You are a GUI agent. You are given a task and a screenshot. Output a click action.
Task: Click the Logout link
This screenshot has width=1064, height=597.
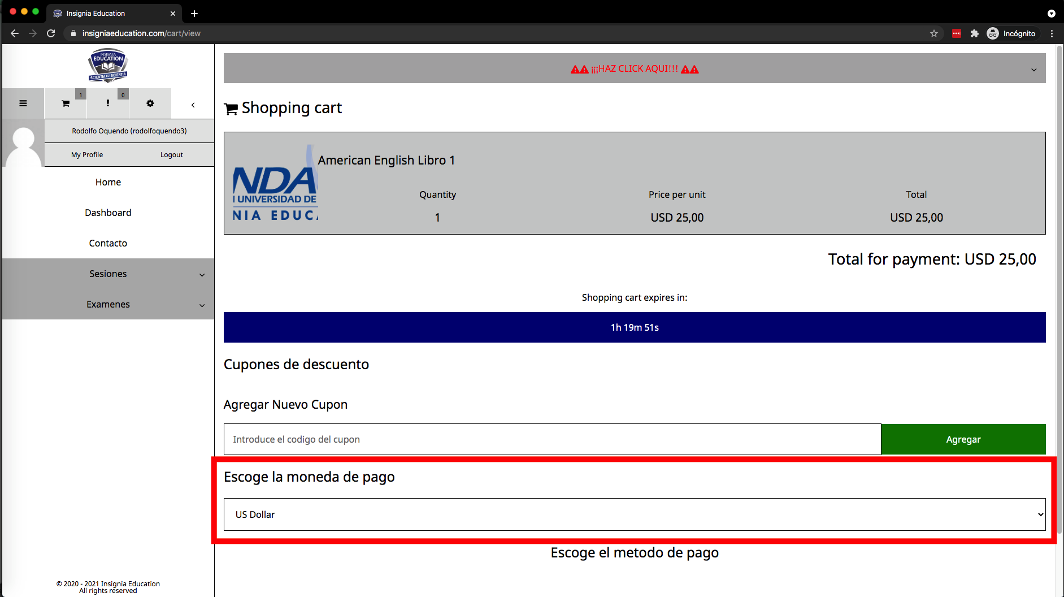(x=171, y=155)
